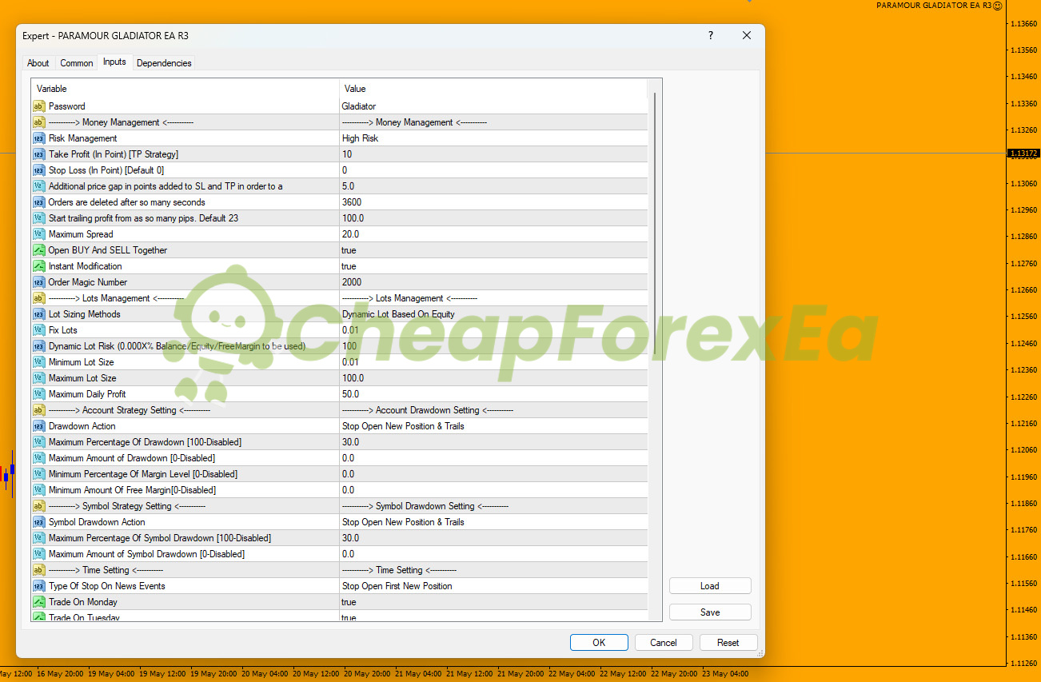The image size is (1041, 682).
Task: Click the icon next to Maximum Daily Profit
Action: [x=39, y=394]
